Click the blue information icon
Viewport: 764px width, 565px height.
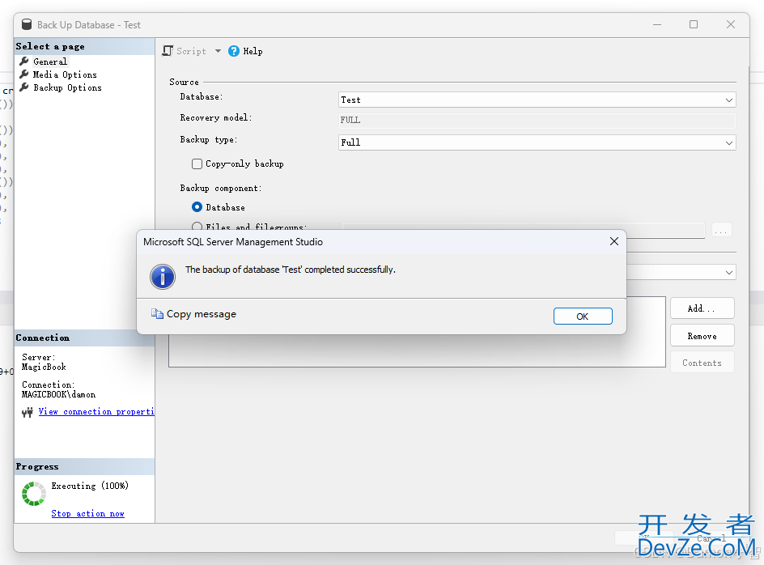pos(163,277)
